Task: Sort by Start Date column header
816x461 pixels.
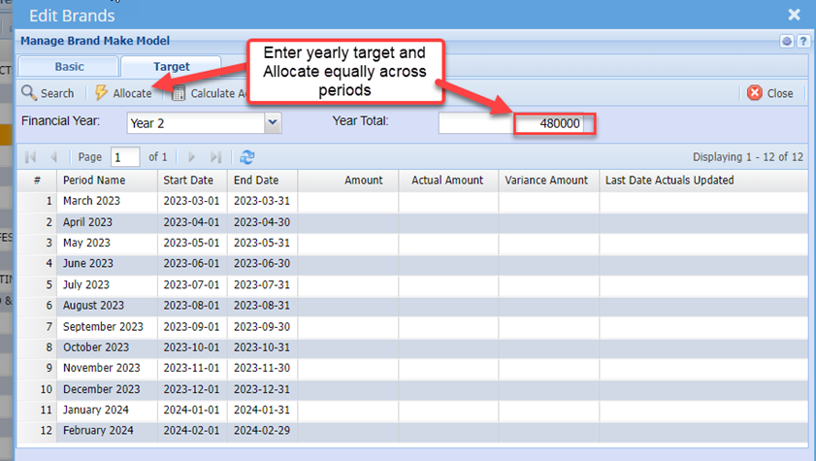Action: pyautogui.click(x=192, y=180)
